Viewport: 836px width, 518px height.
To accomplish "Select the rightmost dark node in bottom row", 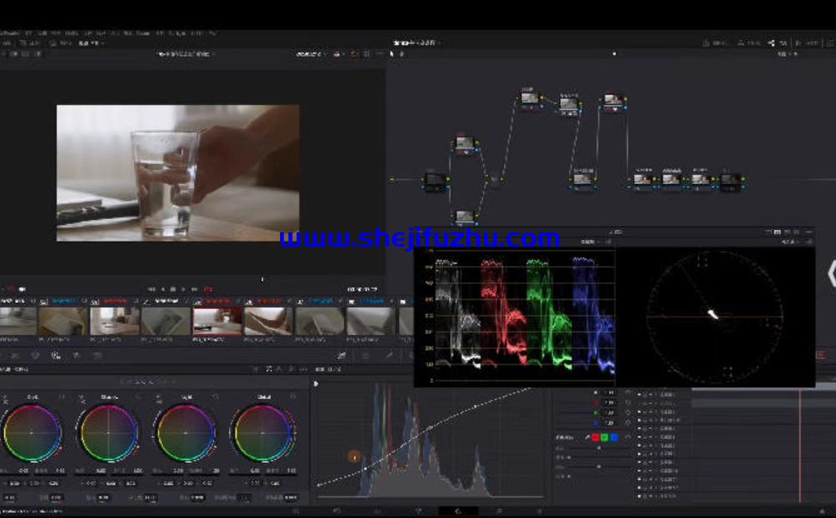I will 730,180.
